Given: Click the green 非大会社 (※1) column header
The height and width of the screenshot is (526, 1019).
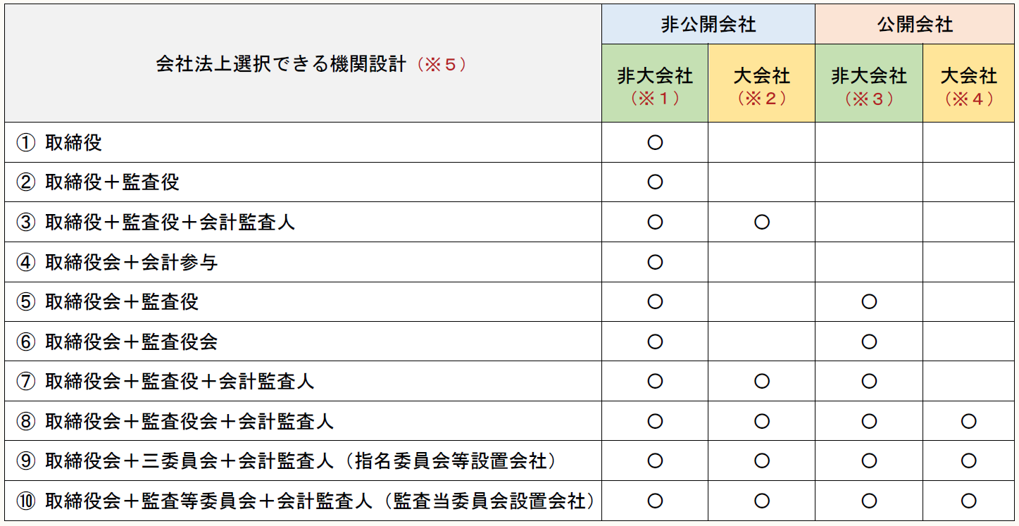Looking at the screenshot, I should 655,84.
